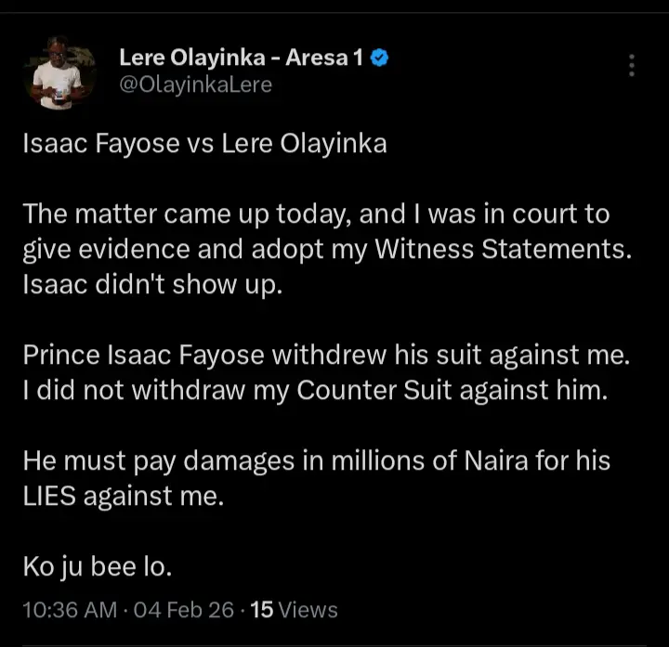Click the line 'Isaac didn't show up.'
Image resolution: width=669 pixels, height=647 pixels.
pyautogui.click(x=151, y=286)
